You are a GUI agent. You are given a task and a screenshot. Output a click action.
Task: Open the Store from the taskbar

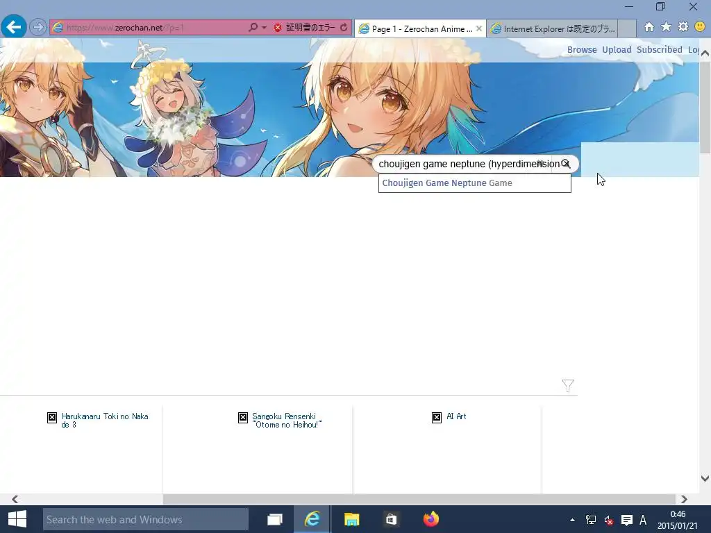391,519
